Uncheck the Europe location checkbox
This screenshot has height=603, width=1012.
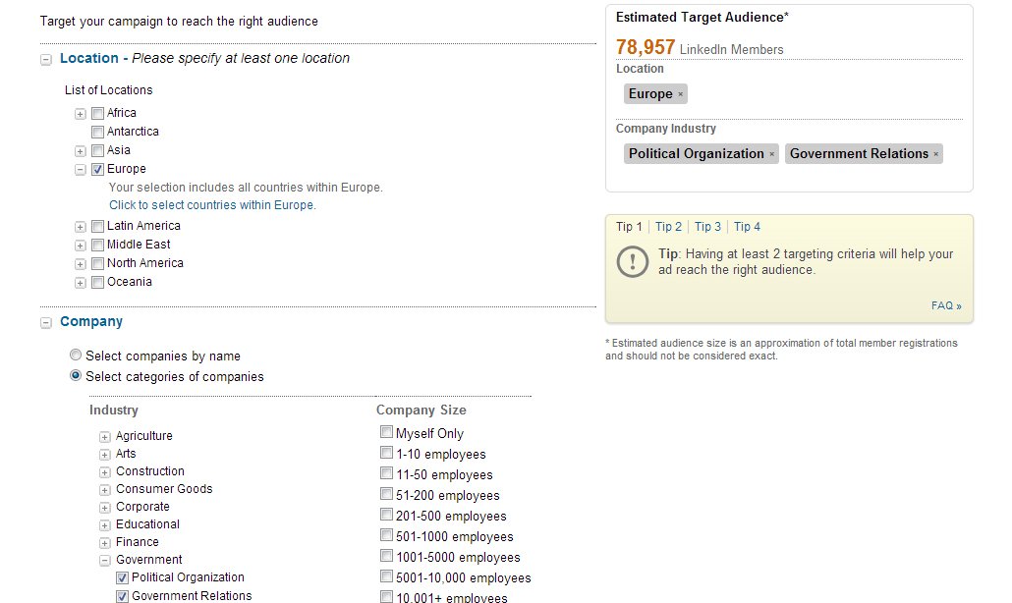tap(97, 169)
